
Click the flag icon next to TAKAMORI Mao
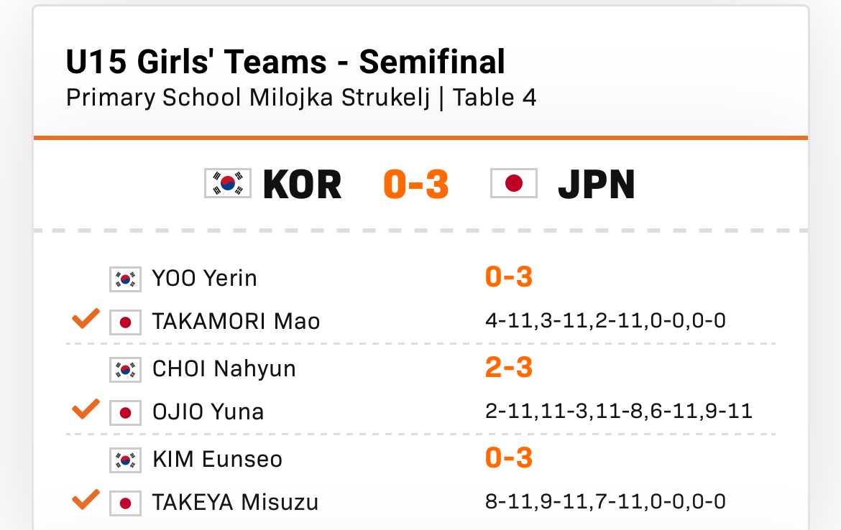(x=125, y=322)
